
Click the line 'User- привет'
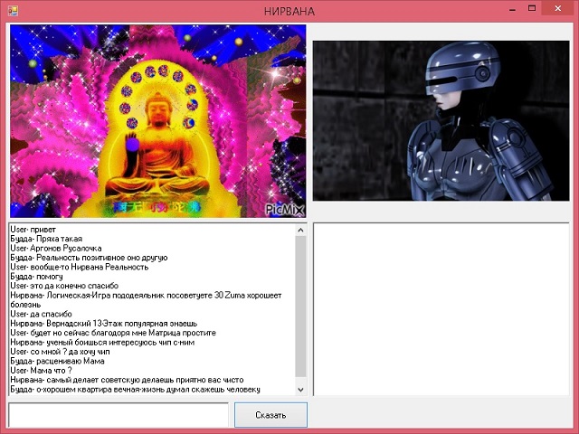tap(33, 230)
